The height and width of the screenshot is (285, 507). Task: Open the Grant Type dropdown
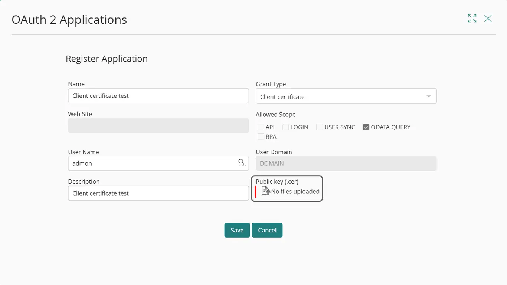[x=346, y=96]
